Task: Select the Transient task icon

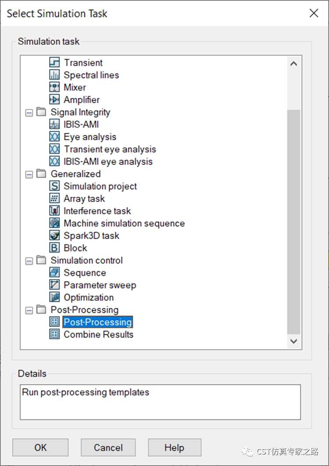Action: pos(54,62)
